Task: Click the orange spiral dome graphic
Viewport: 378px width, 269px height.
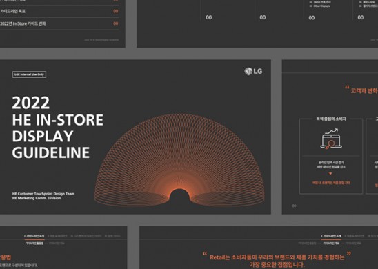Action: [x=179, y=160]
